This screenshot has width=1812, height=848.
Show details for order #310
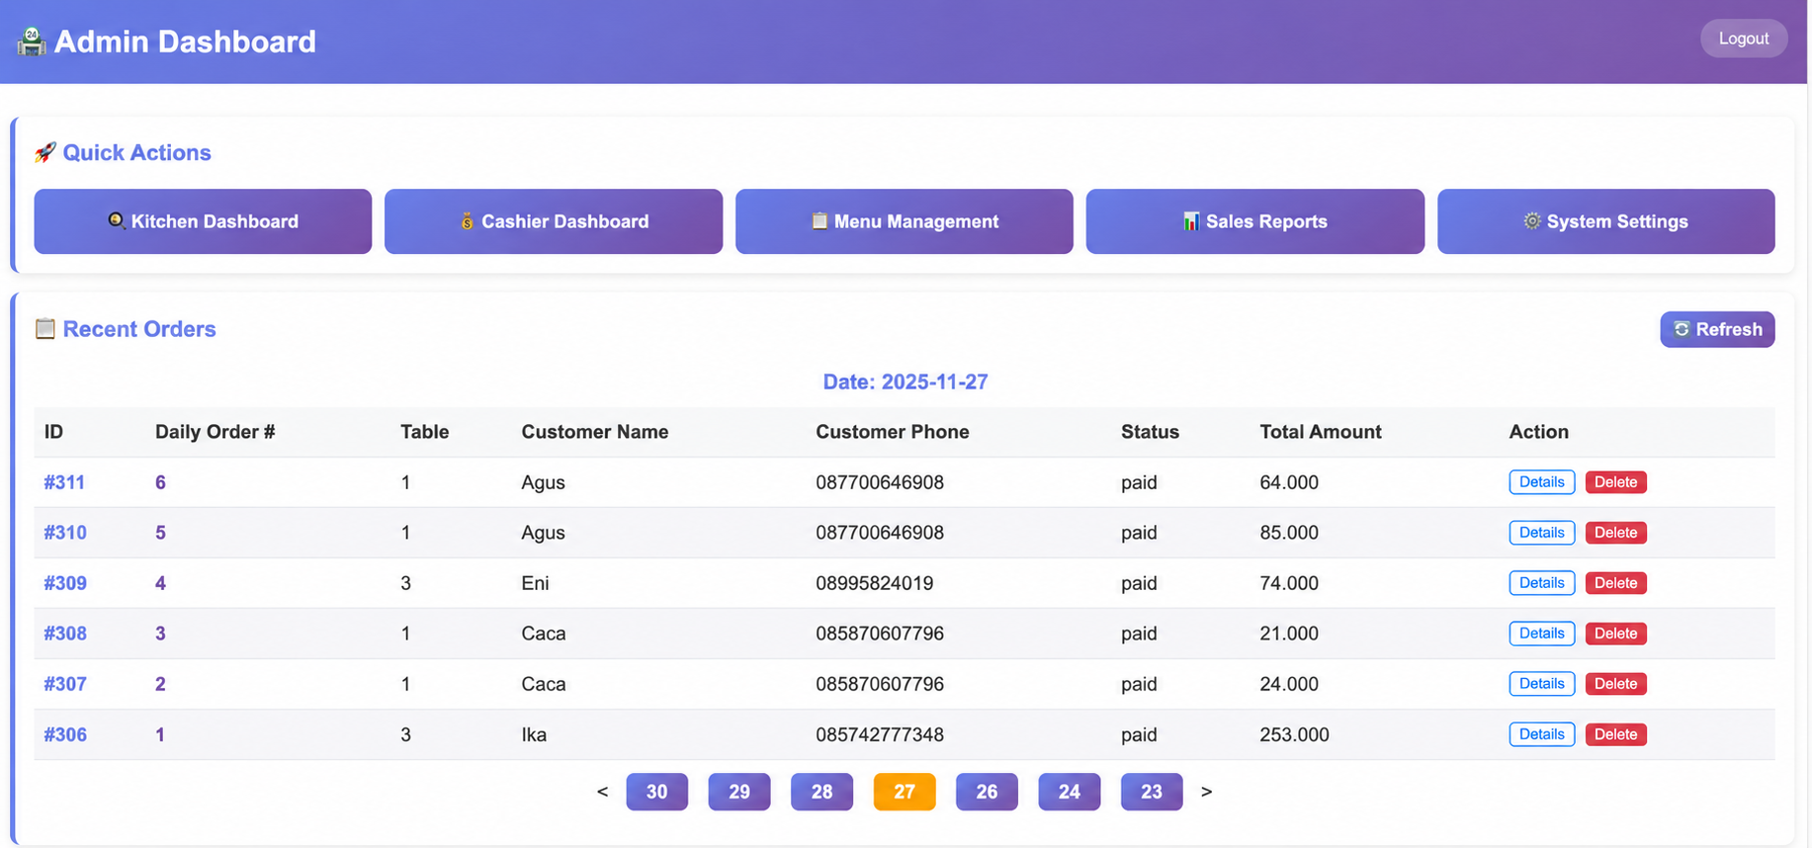(x=1541, y=533)
